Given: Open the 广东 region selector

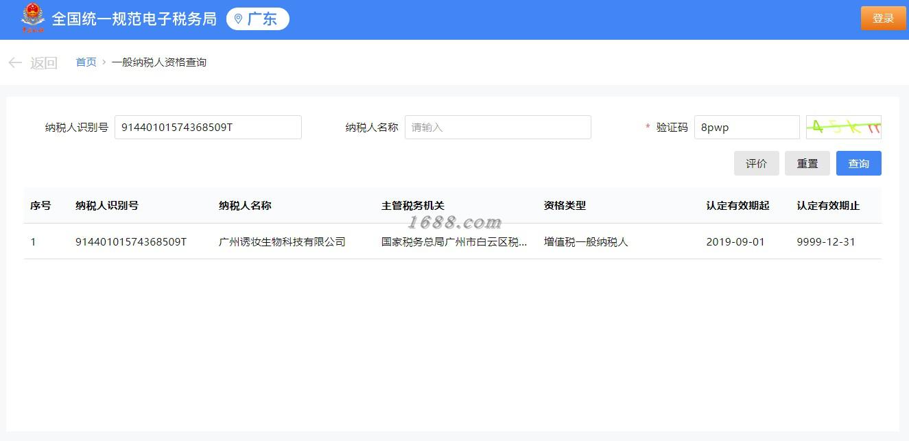Looking at the screenshot, I should click(258, 19).
